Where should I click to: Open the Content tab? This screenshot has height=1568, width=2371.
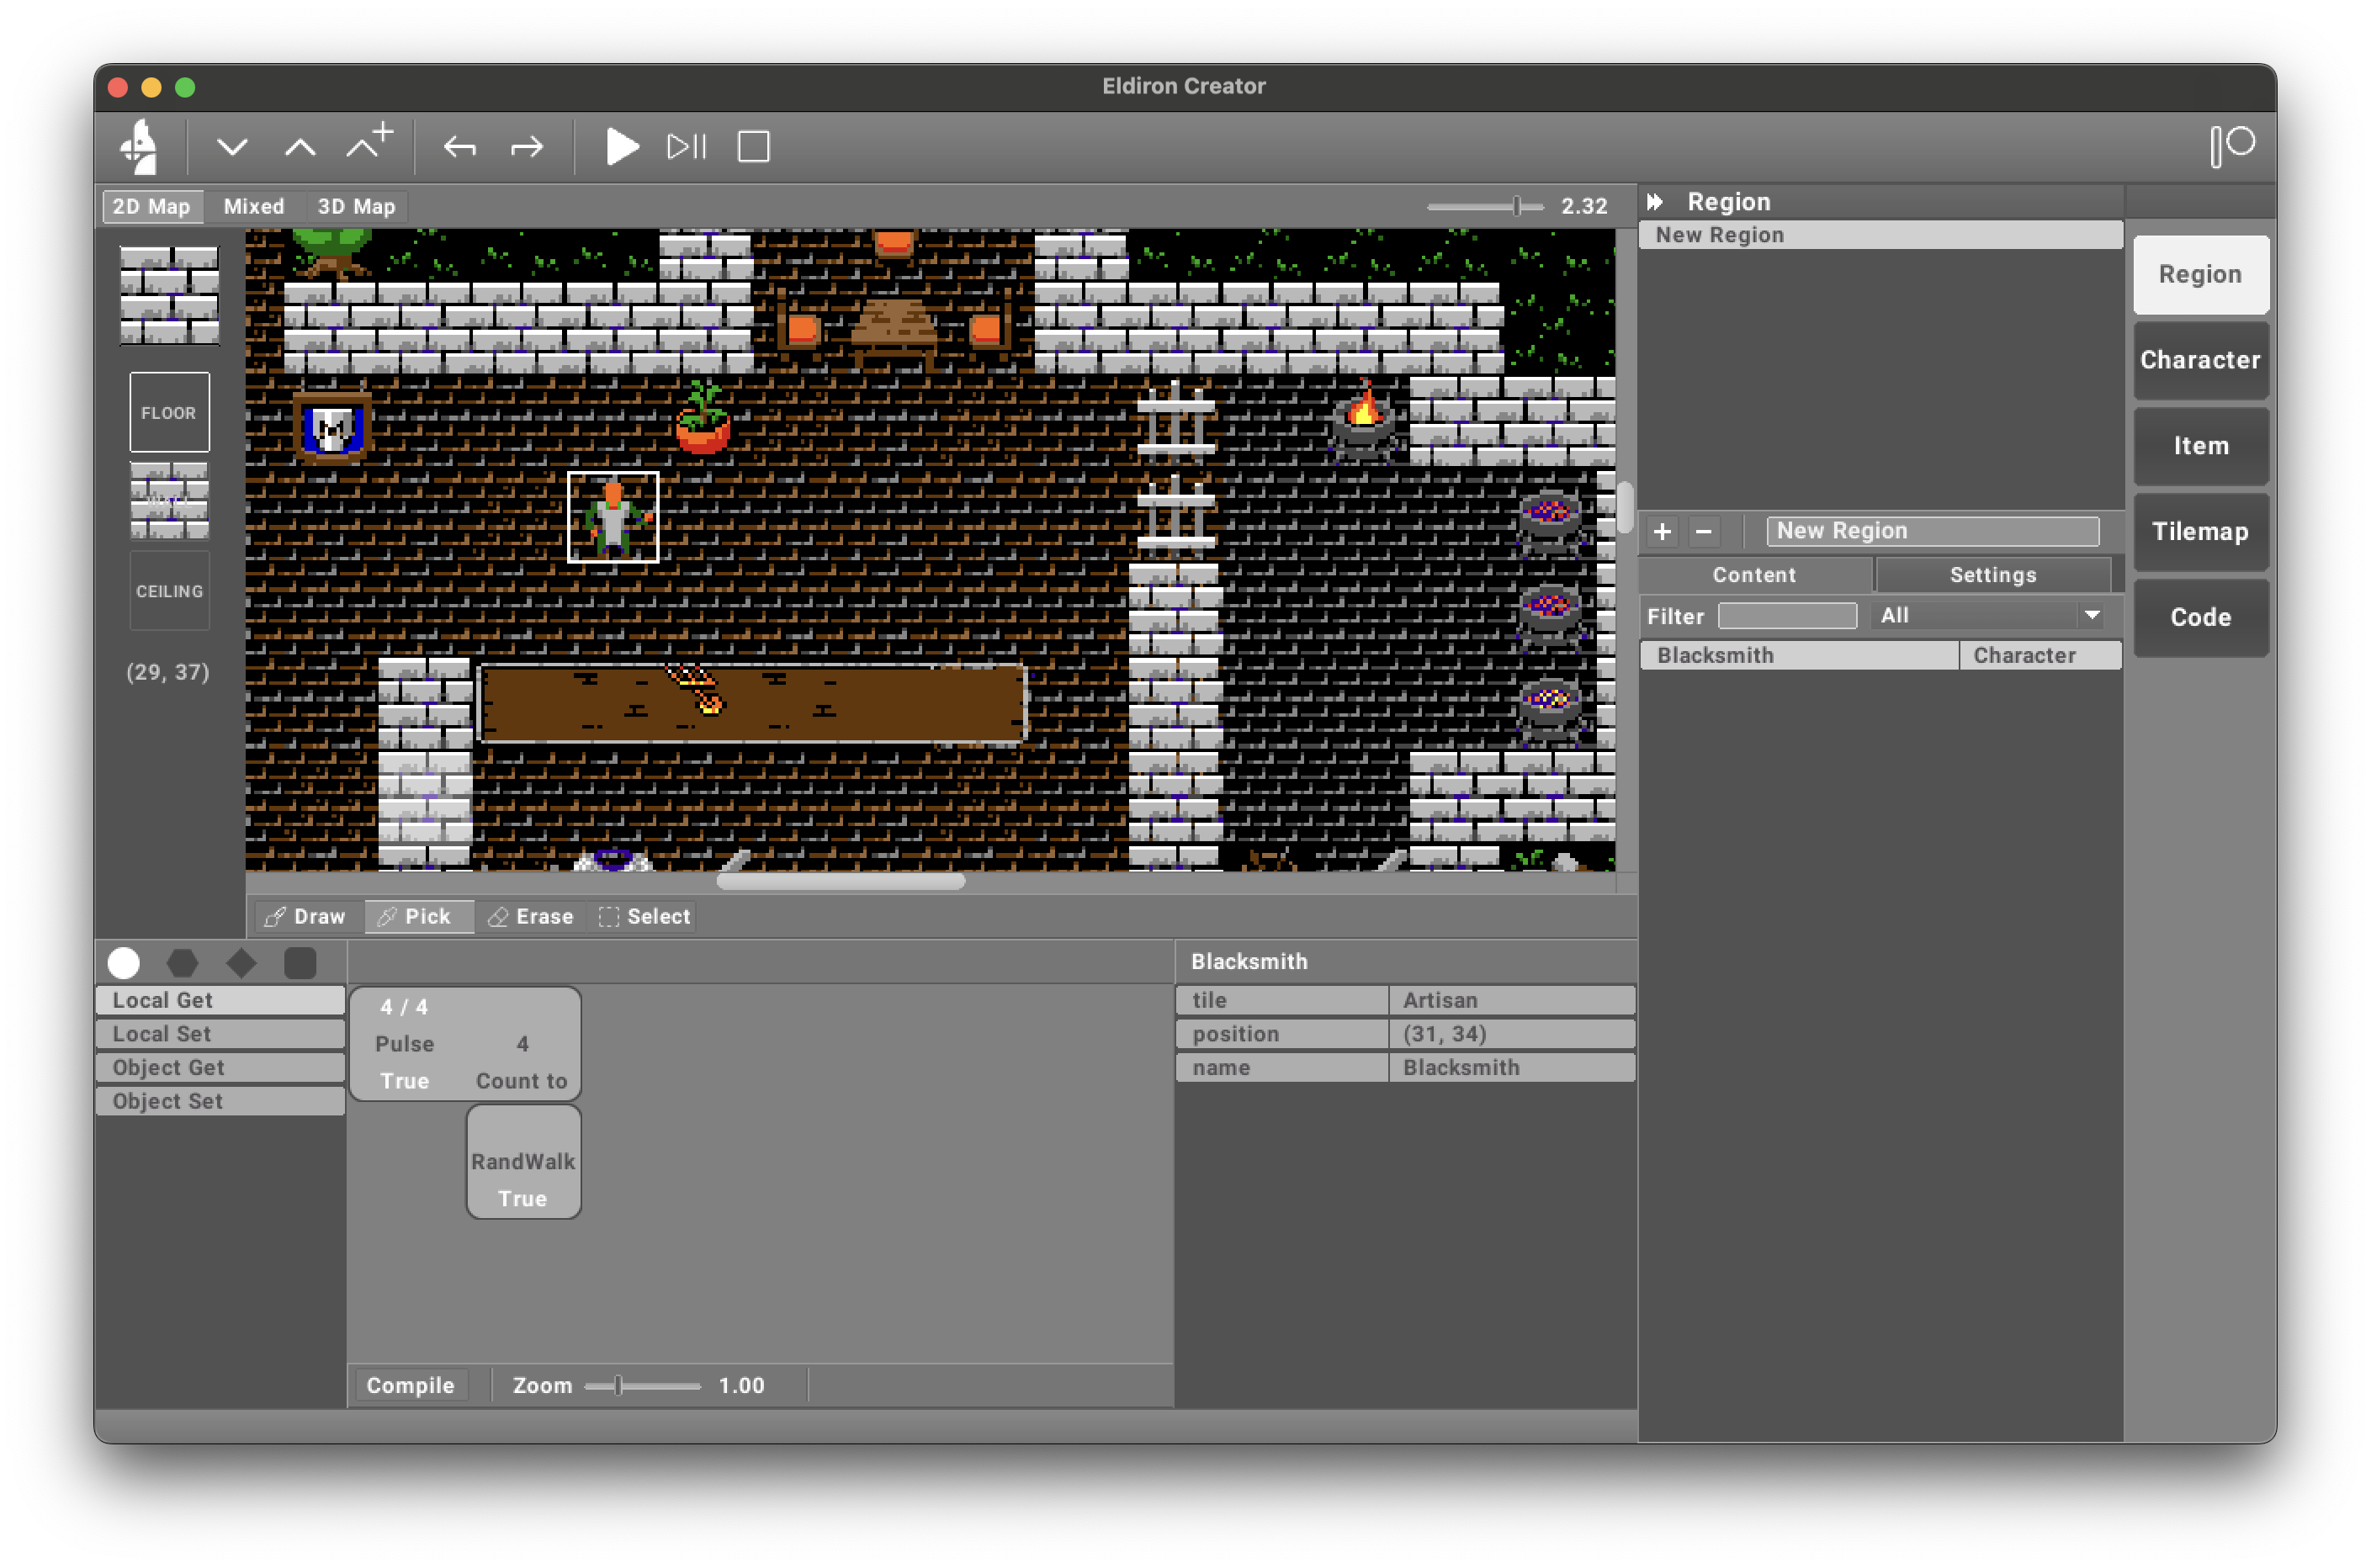1754,575
